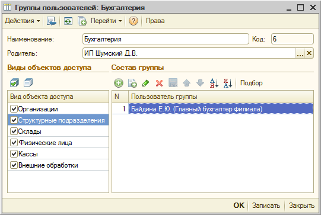
Task: Toggle the Склады checkbox
Action: click(14, 131)
